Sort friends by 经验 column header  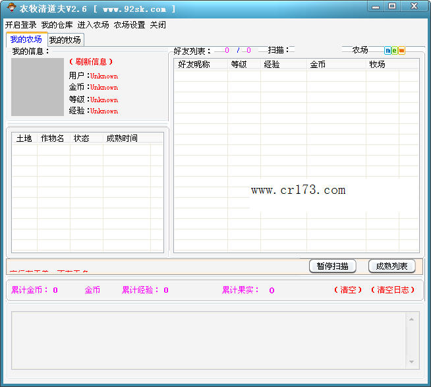[283, 65]
